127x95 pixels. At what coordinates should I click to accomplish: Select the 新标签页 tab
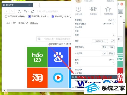17,5
